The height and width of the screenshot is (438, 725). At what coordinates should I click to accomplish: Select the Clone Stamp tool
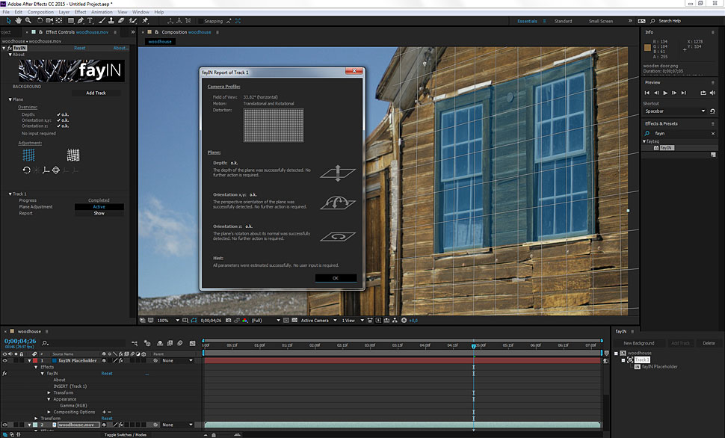tap(111, 21)
